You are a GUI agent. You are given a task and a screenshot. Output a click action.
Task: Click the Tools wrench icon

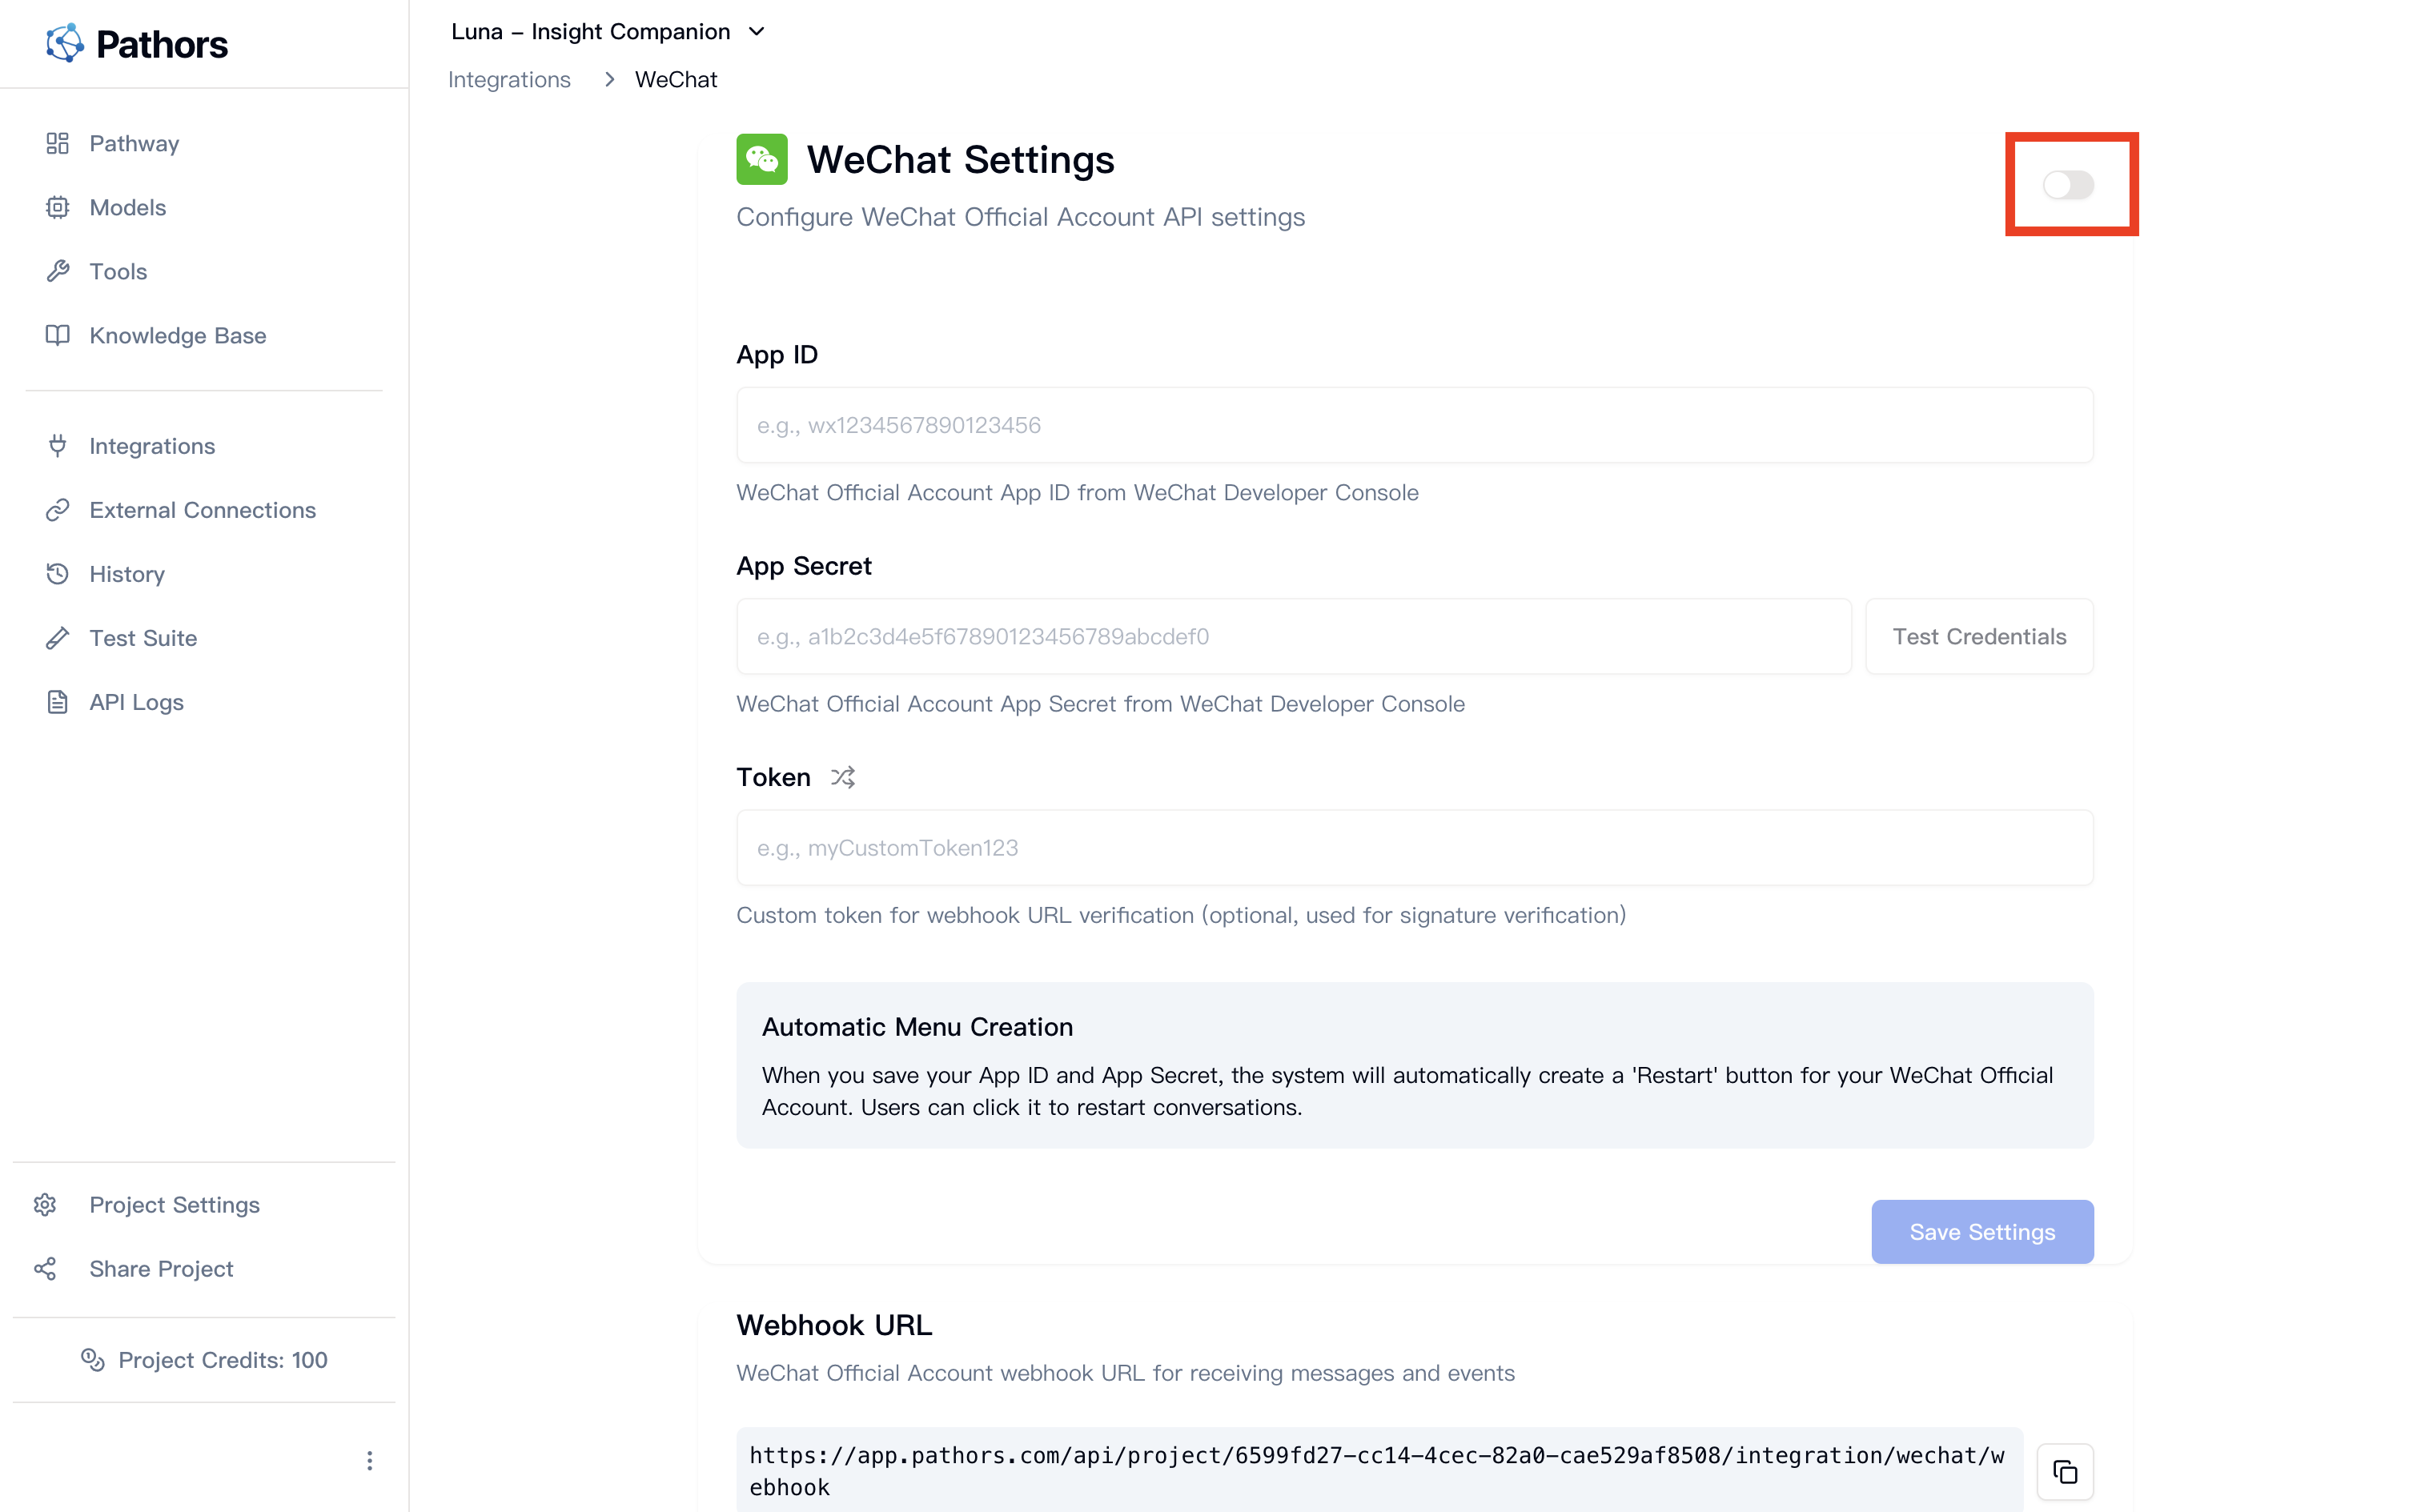click(57, 271)
